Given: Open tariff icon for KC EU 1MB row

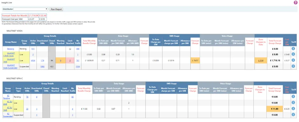Looking at the screenshot, I should click(294, 109).
